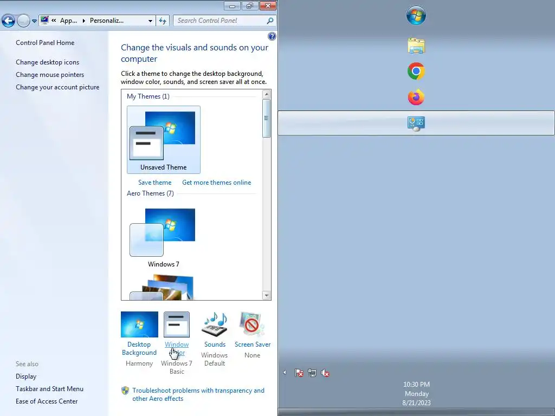Click the theme list scroll up arrow

[x=267, y=94]
